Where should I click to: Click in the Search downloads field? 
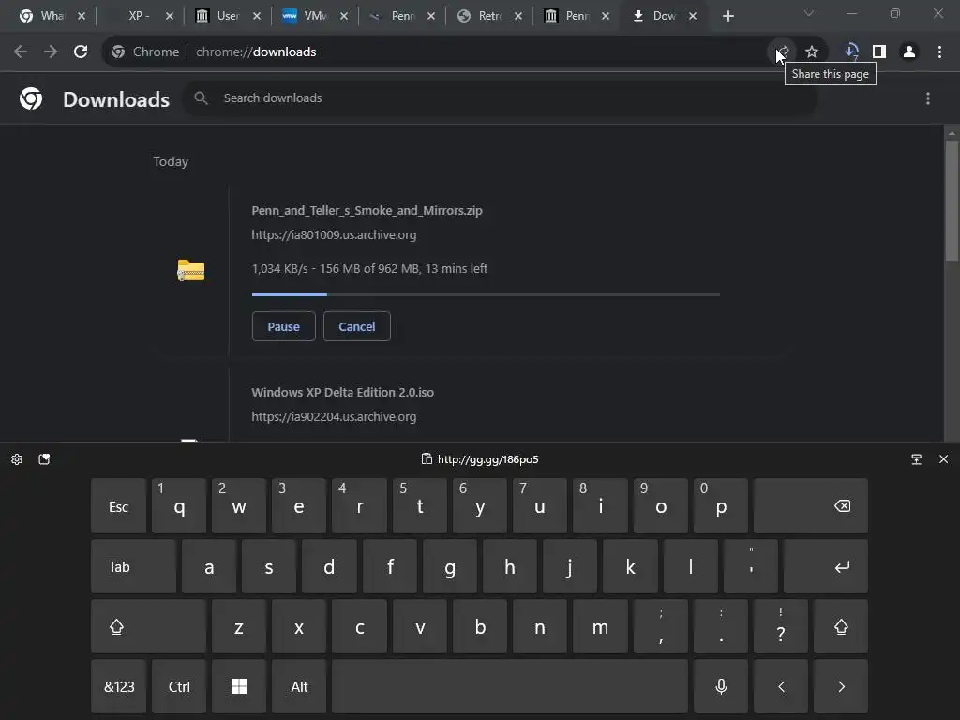pos(501,97)
